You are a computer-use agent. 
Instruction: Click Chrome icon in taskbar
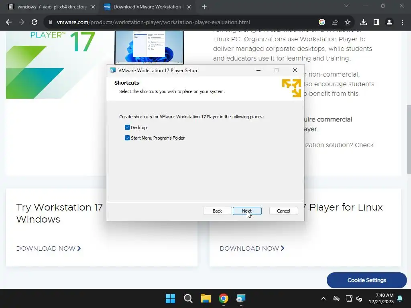click(x=224, y=298)
